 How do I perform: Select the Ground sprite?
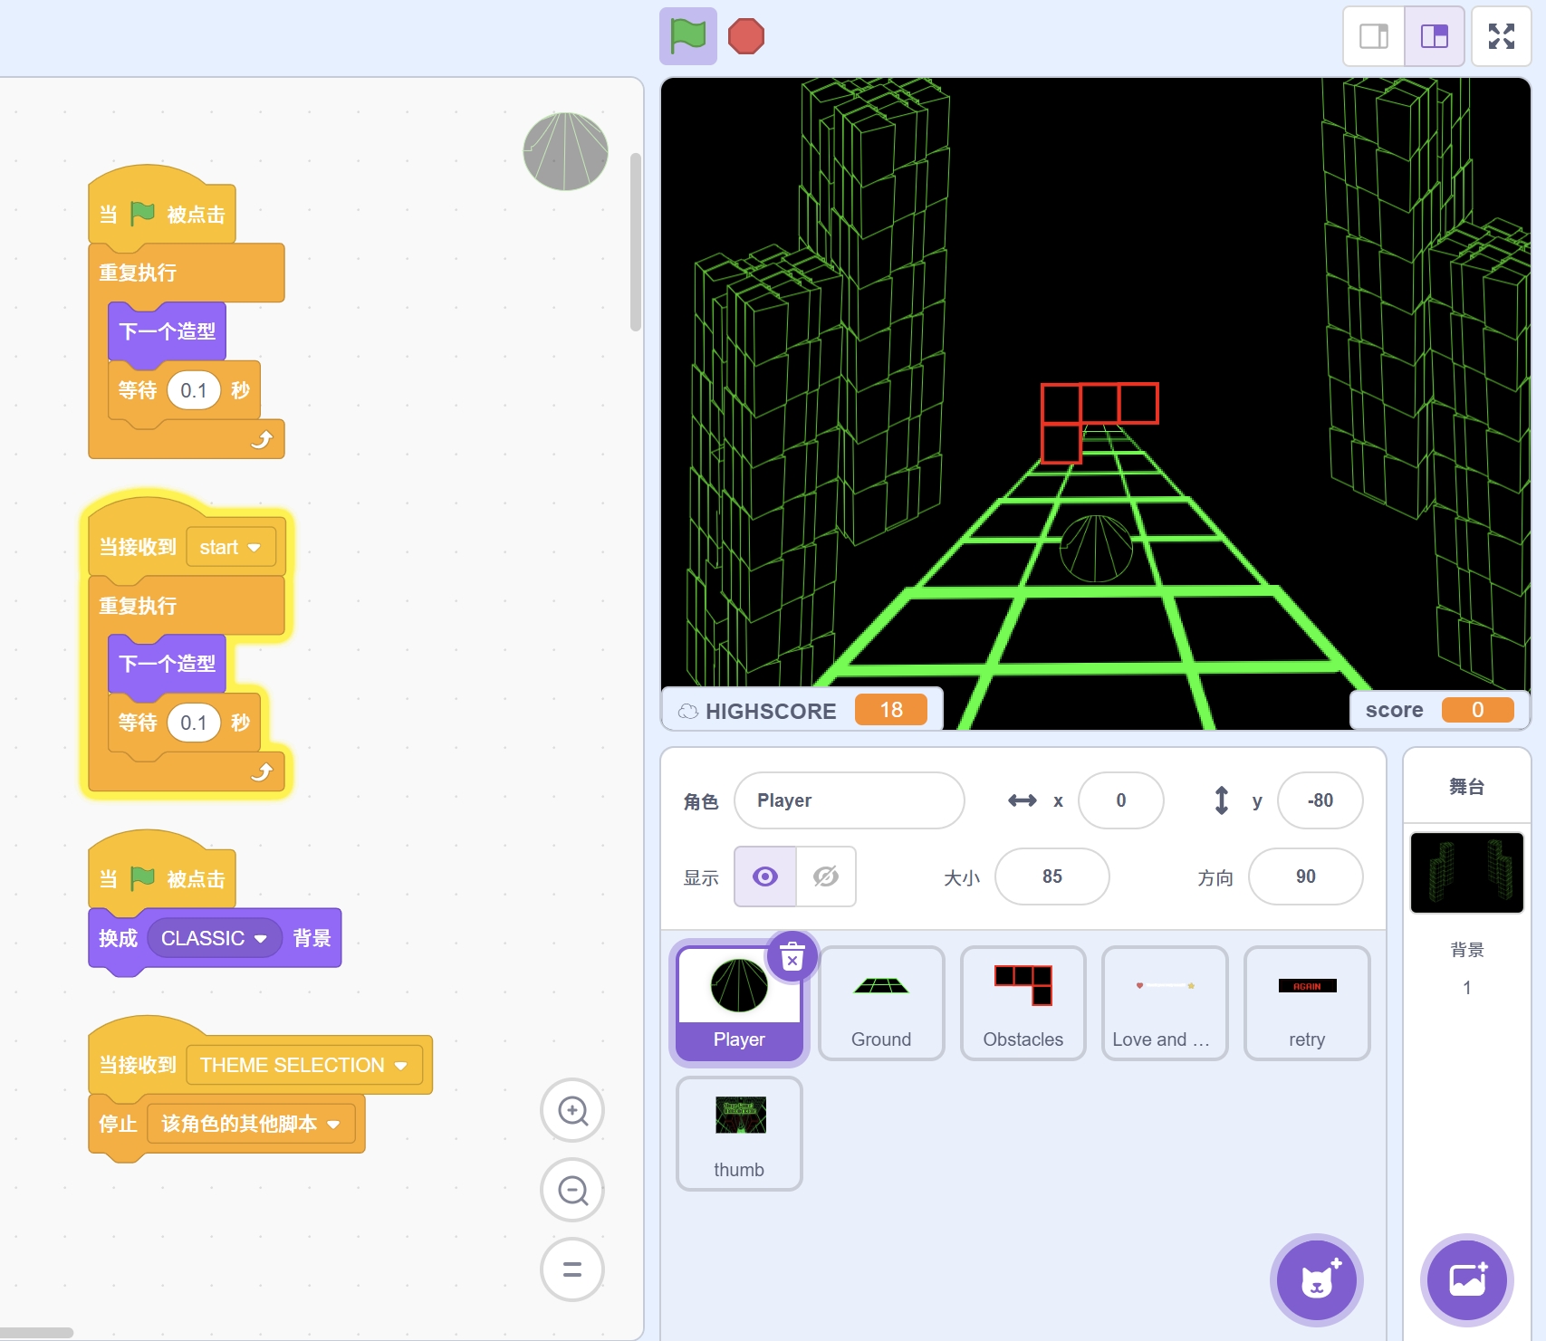[881, 1002]
